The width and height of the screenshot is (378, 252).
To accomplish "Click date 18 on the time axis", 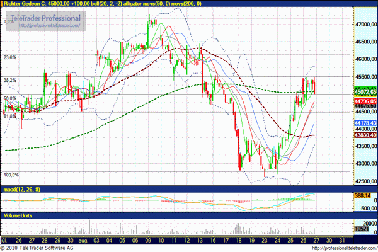I will click(241, 241).
